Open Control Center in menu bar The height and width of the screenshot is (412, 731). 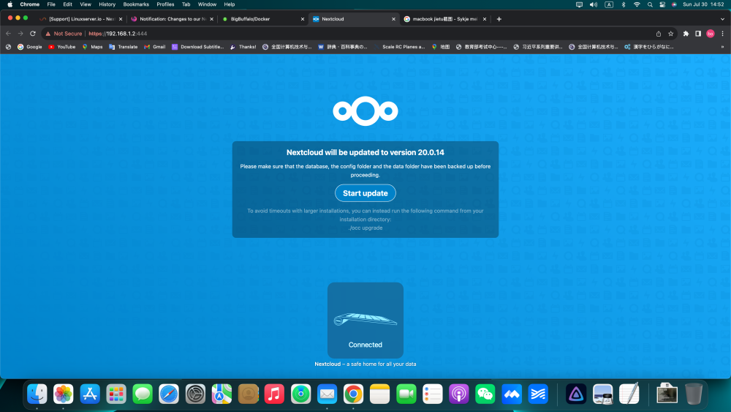click(x=662, y=4)
